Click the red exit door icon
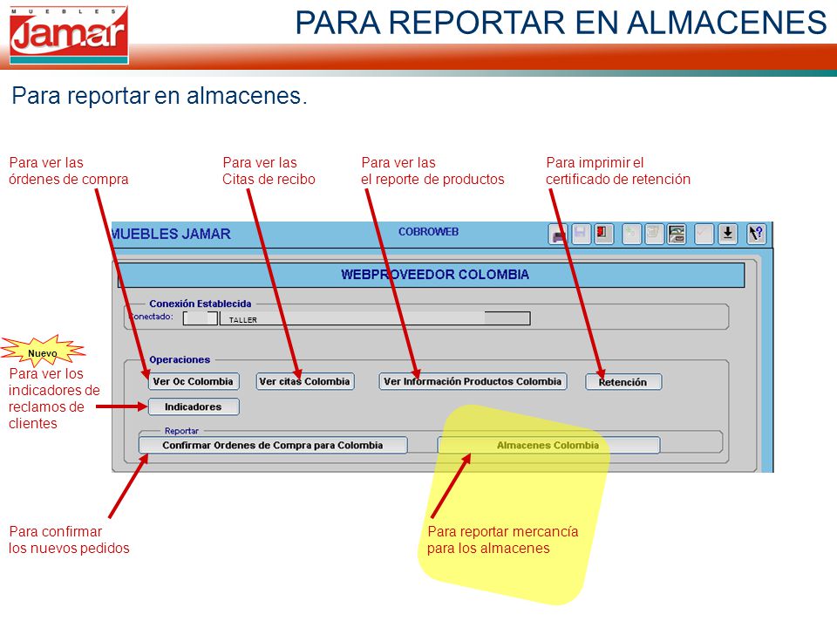Image resolution: width=837 pixels, height=628 pixels. pos(603,234)
